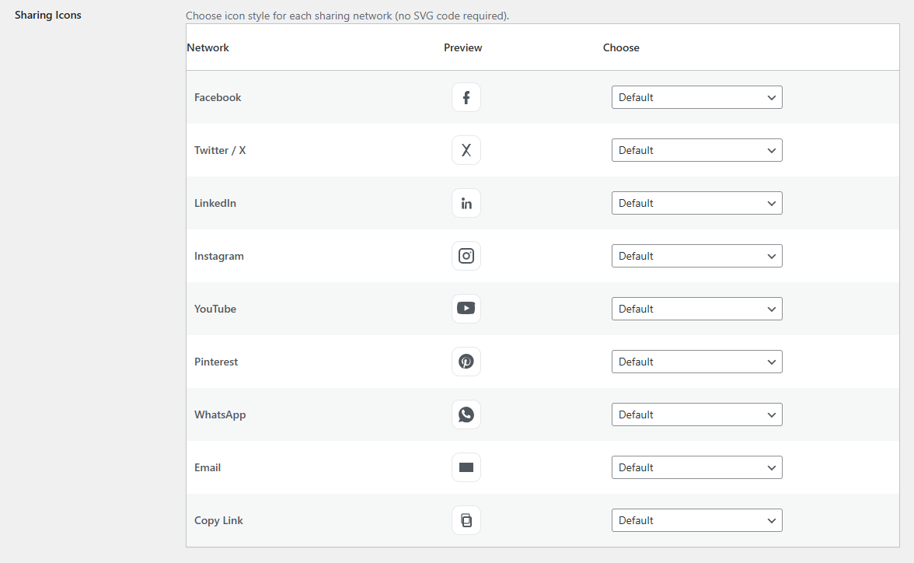Expand the Copy Link icon style dropdown
Image resolution: width=914 pixels, height=563 pixels.
[x=696, y=520]
